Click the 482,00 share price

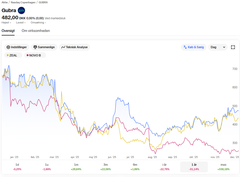[10, 18]
